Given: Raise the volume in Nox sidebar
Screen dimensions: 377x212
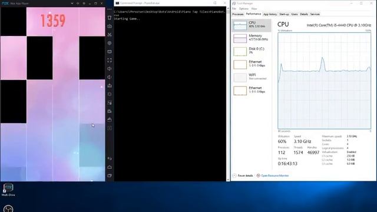Looking at the screenshot, I should [x=110, y=69].
